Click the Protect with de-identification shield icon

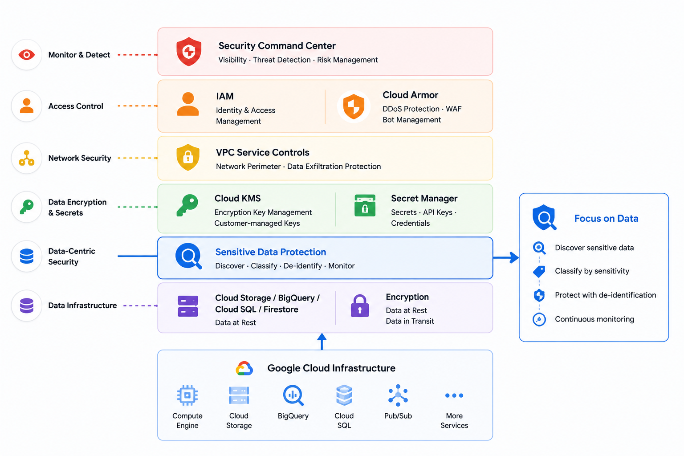pos(539,295)
